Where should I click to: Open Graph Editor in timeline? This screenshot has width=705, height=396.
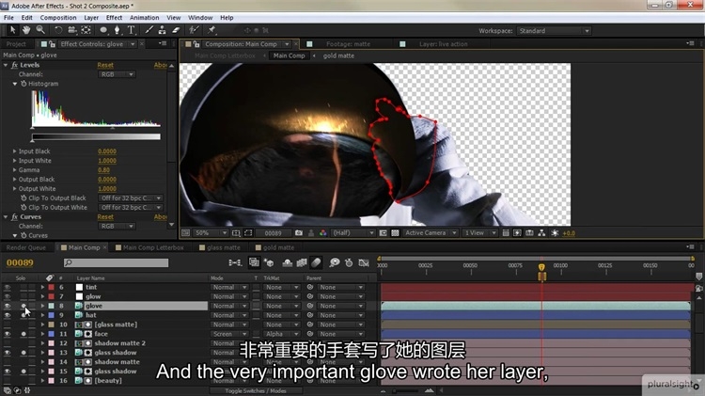pyautogui.click(x=364, y=262)
